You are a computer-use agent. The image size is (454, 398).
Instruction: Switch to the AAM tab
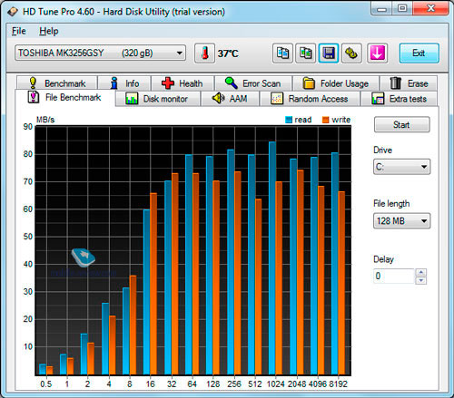point(230,99)
